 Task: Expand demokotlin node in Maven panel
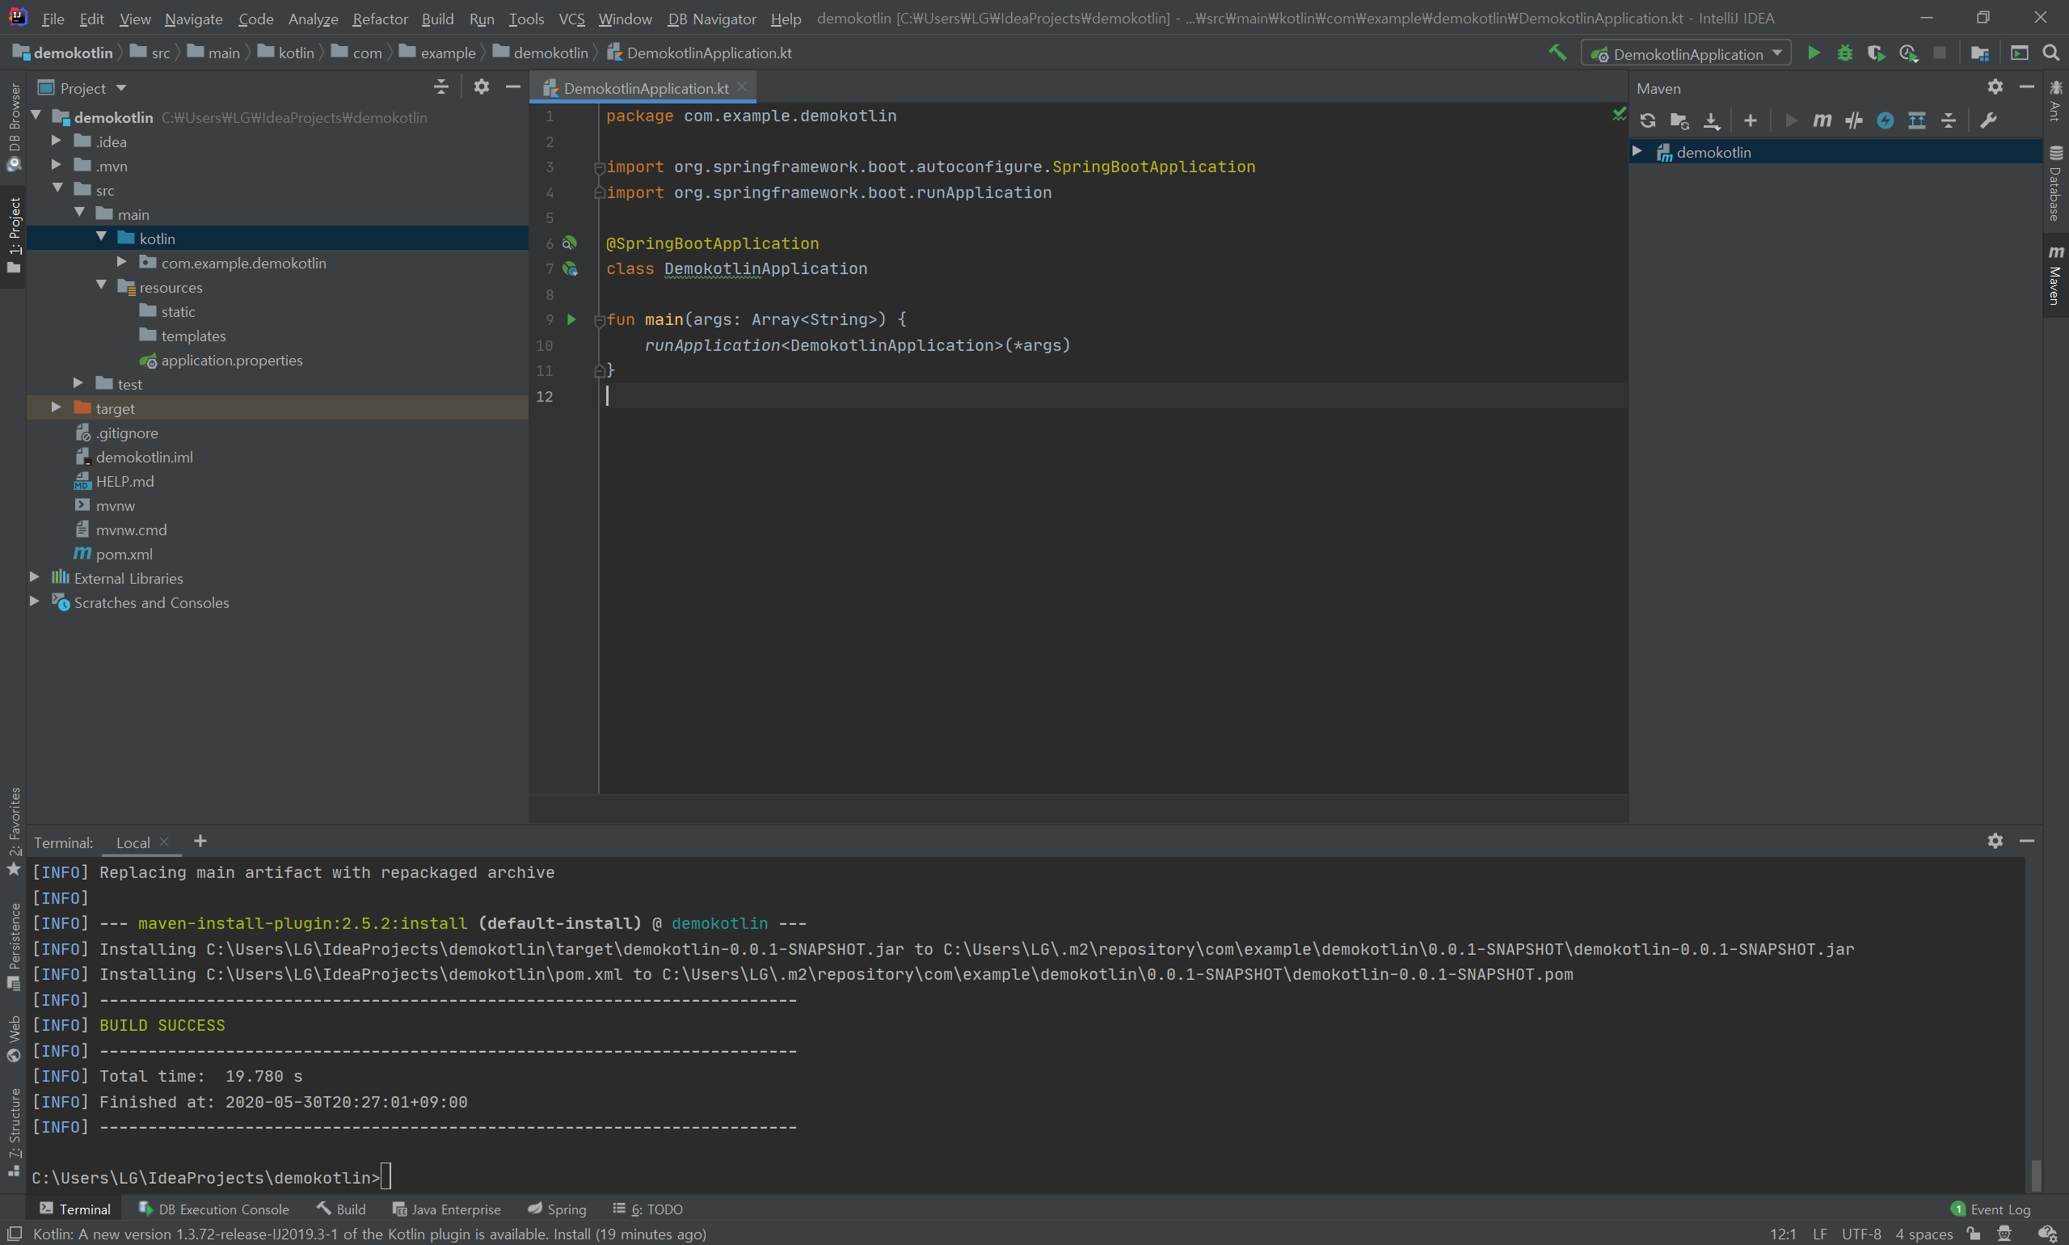1637,151
